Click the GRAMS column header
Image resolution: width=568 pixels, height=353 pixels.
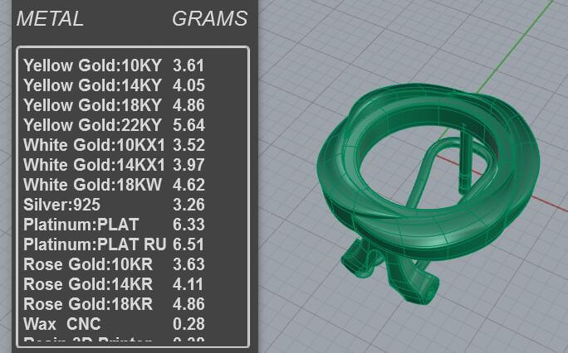[x=210, y=19]
